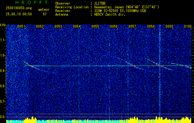Click the 0057 time marker

pos(132,26)
